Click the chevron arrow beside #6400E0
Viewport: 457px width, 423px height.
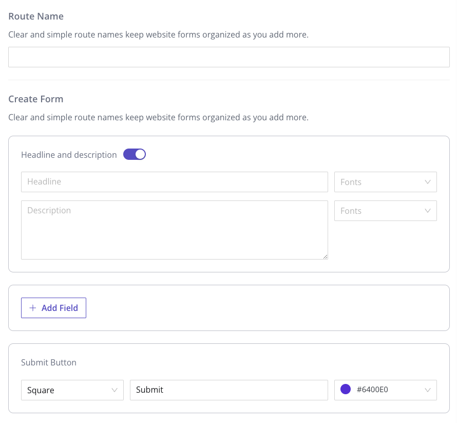[428, 390]
